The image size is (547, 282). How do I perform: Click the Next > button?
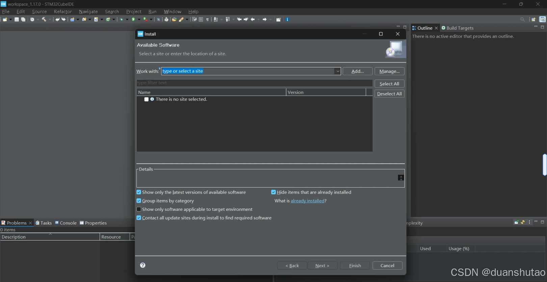322,265
